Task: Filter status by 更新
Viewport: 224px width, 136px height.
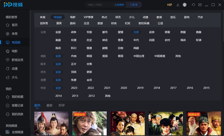Action: click(x=89, y=72)
